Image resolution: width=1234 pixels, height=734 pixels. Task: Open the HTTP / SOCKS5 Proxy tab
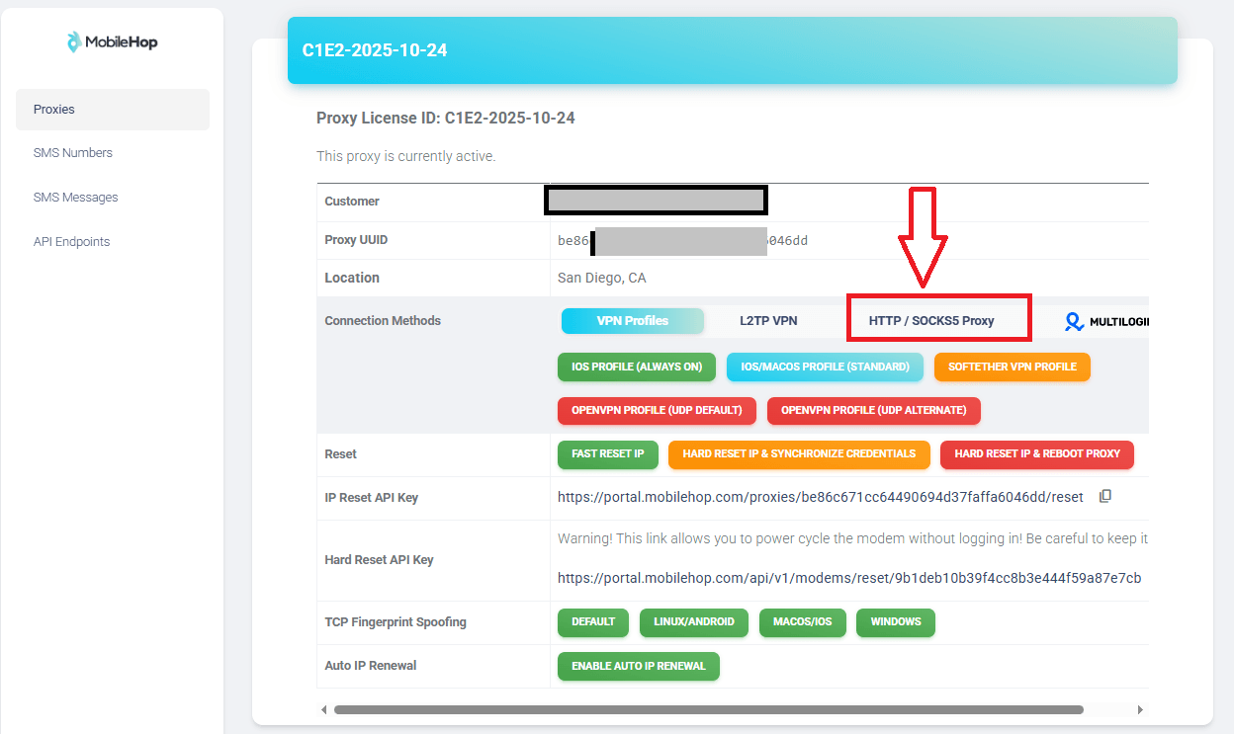coord(931,321)
